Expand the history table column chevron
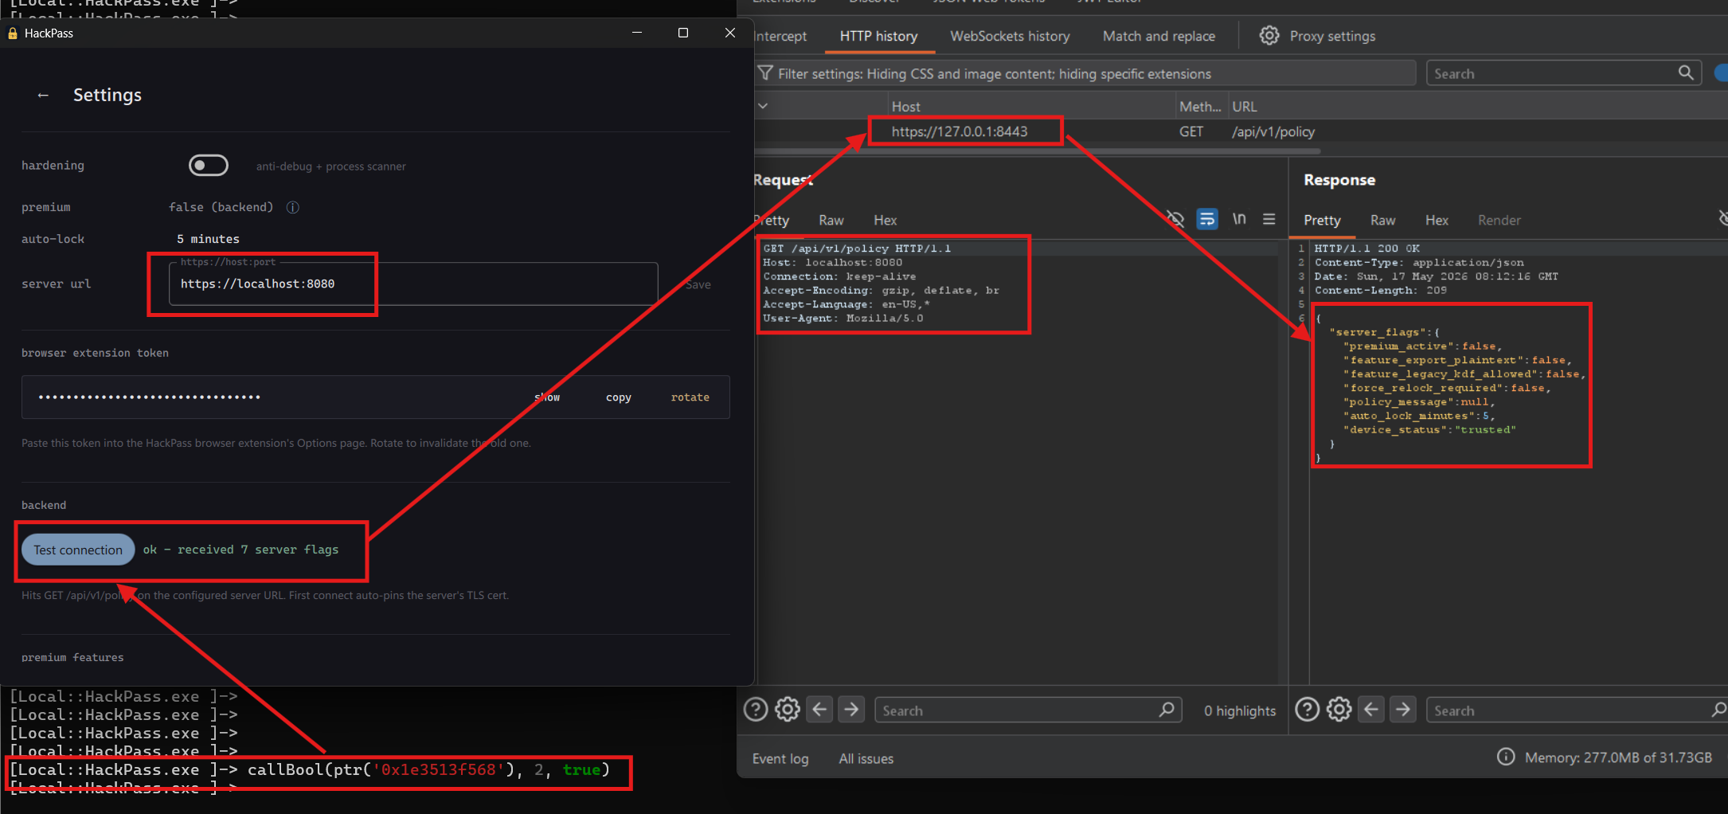1728x814 pixels. pyautogui.click(x=763, y=106)
